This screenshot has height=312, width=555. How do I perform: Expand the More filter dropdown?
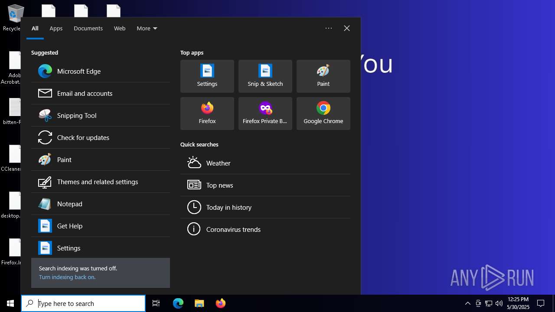147,28
